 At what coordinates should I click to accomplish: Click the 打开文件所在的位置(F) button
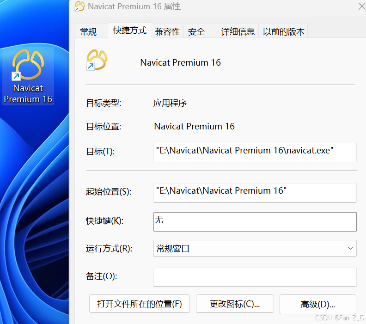(140, 304)
